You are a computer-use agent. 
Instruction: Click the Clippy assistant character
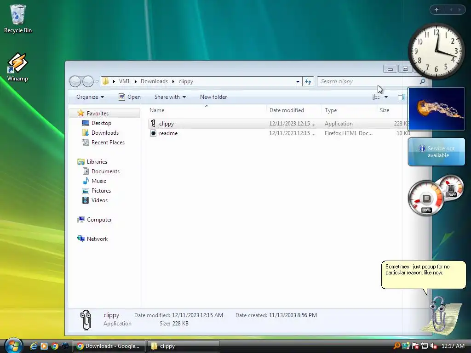[x=442, y=314]
